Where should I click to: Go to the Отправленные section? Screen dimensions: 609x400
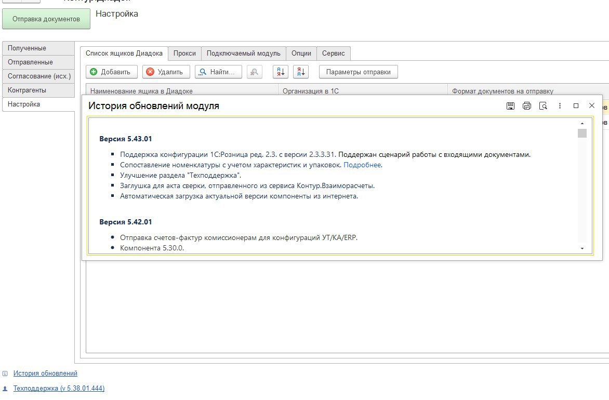pos(38,62)
